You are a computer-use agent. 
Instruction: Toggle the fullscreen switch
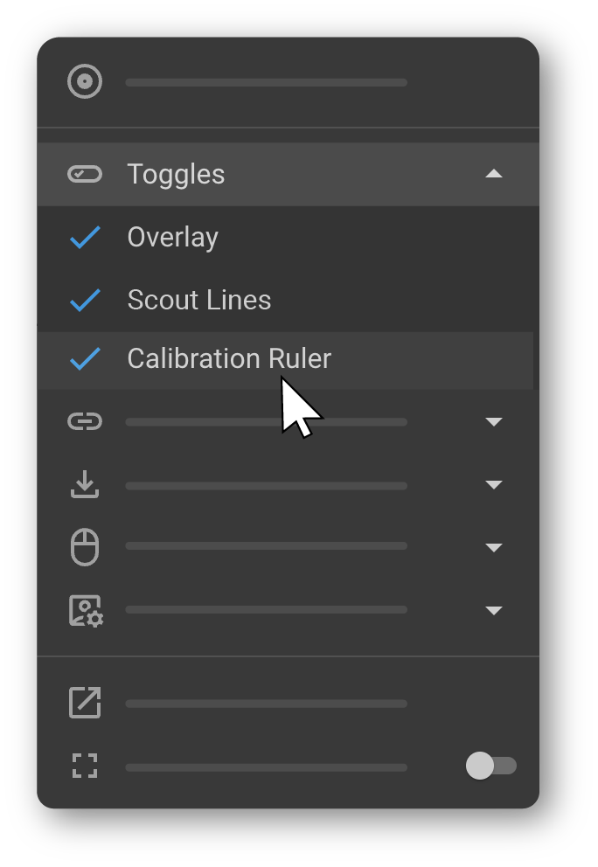(491, 766)
